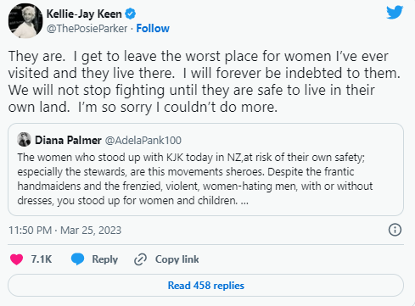Screen dimensions: 415x306
Task: Like the tweet with heart icon
Action: (16, 259)
